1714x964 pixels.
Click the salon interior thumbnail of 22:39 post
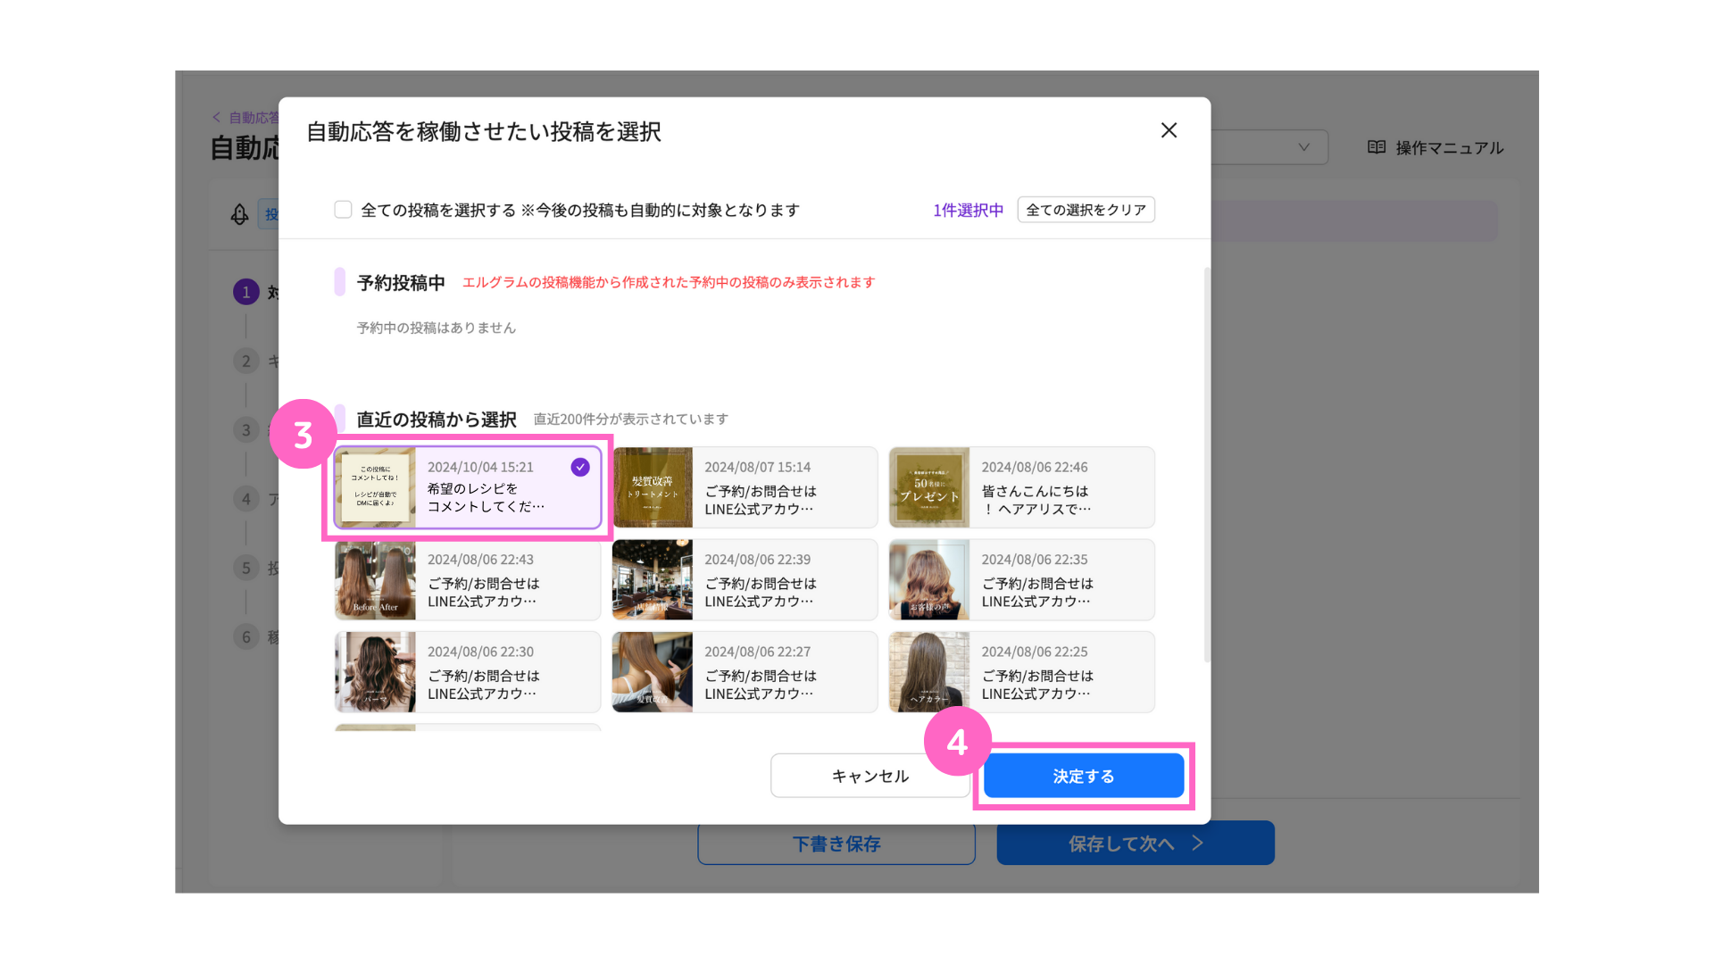tap(653, 580)
